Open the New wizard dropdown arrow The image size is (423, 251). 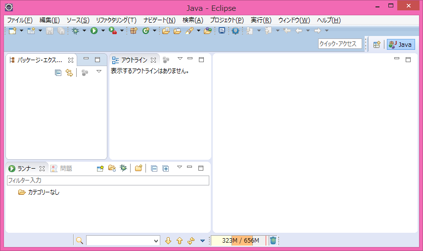tap(21, 31)
